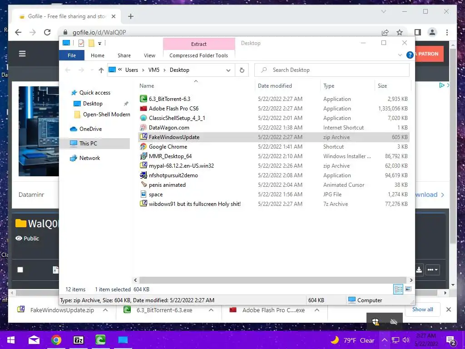The height and width of the screenshot is (349, 465).
Task: Bookmark this Gofile page with star icon
Action: [400, 32]
